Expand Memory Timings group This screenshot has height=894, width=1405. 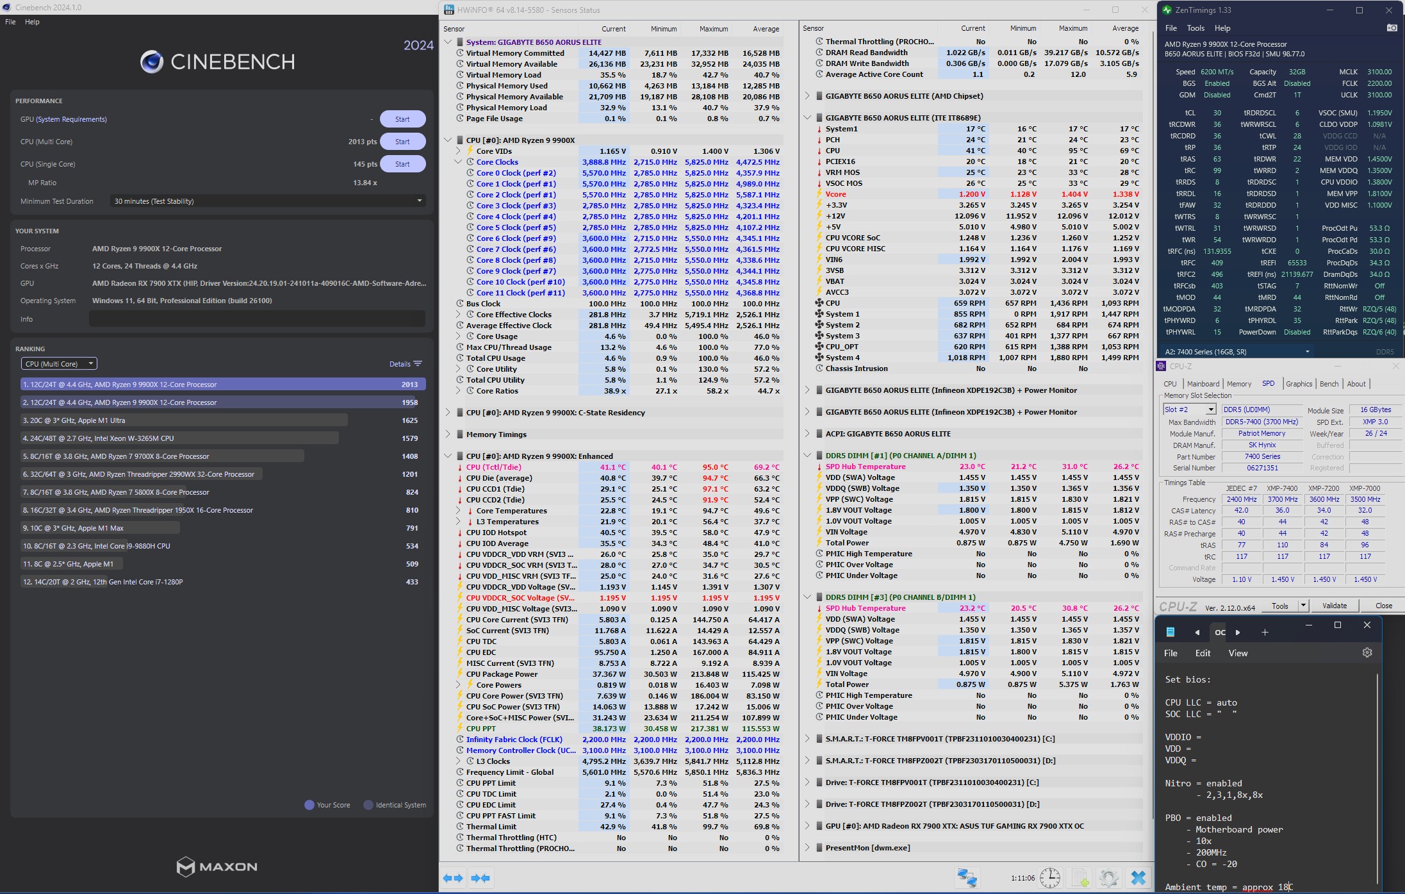point(448,435)
